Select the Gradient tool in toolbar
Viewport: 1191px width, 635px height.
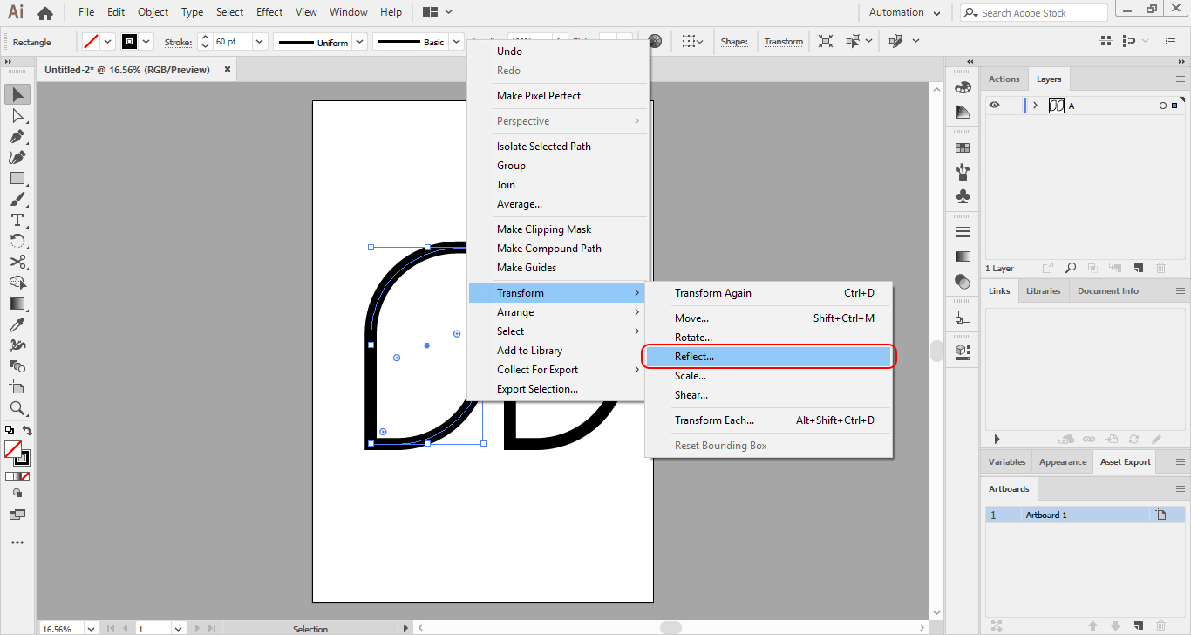tap(17, 304)
